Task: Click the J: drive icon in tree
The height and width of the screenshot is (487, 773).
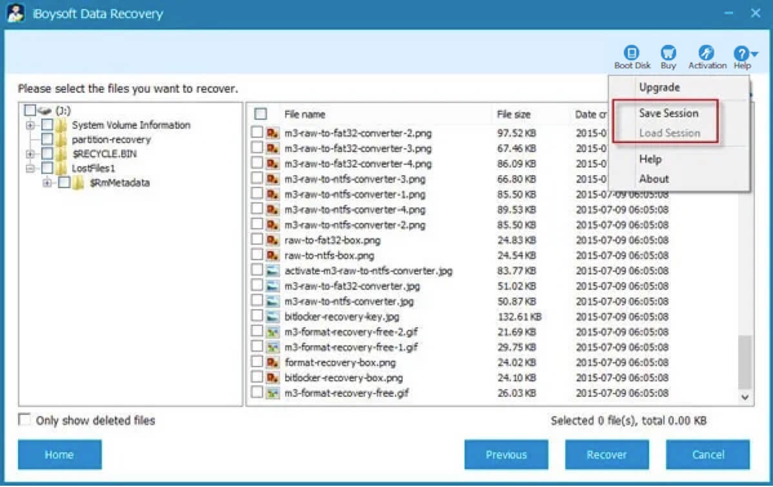Action: tap(45, 111)
